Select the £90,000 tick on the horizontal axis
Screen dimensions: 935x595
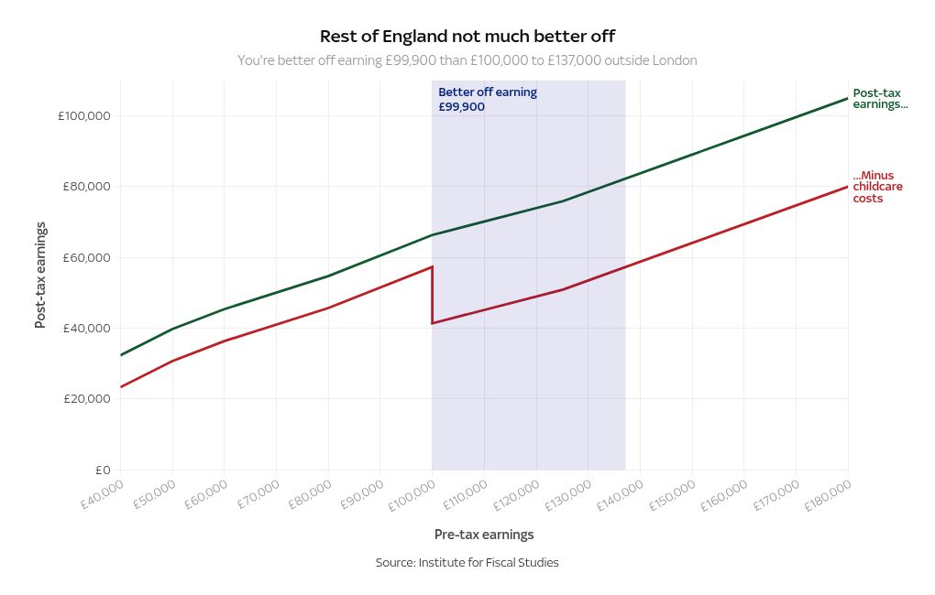363,495
